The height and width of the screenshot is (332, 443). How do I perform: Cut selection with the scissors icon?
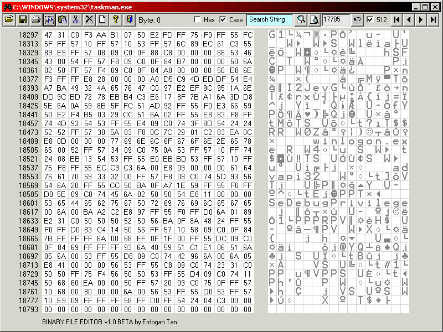click(x=76, y=19)
